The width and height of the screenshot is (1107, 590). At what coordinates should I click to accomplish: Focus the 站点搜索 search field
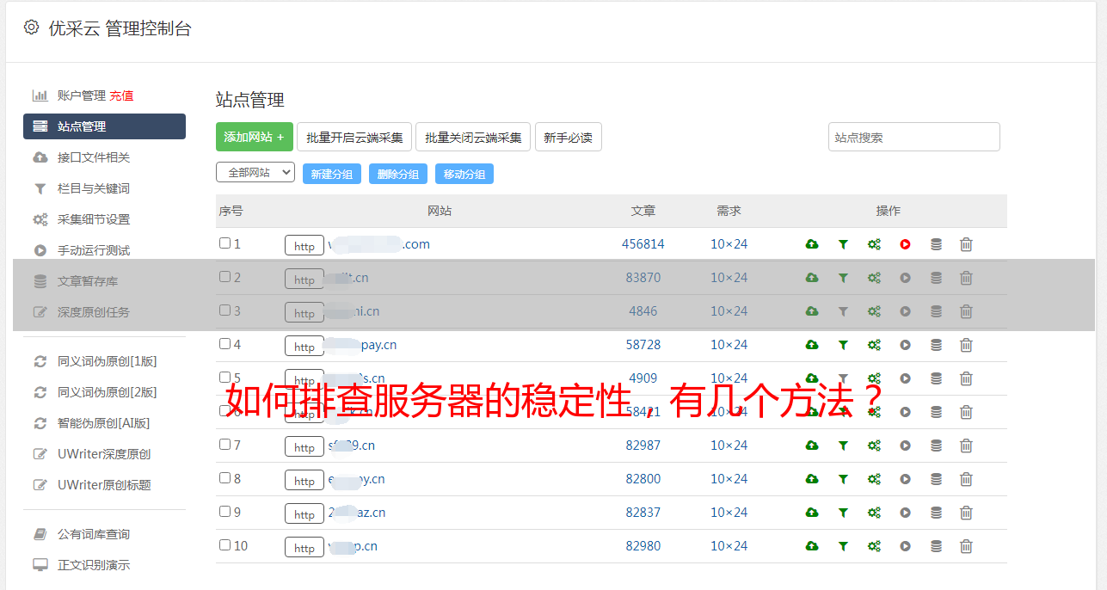914,137
